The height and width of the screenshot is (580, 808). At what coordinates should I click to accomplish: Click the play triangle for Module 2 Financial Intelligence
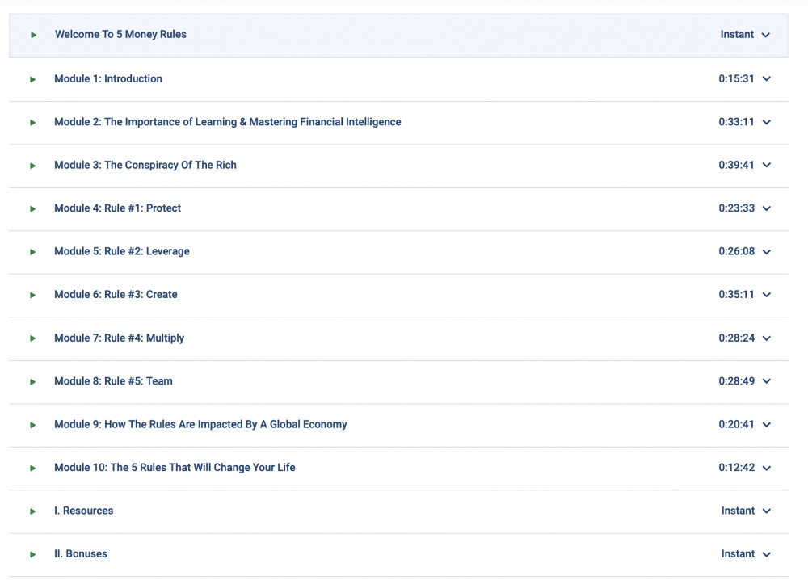pos(33,123)
